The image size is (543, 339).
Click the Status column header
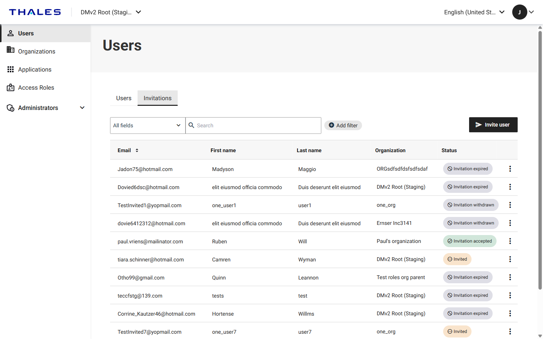click(x=449, y=150)
